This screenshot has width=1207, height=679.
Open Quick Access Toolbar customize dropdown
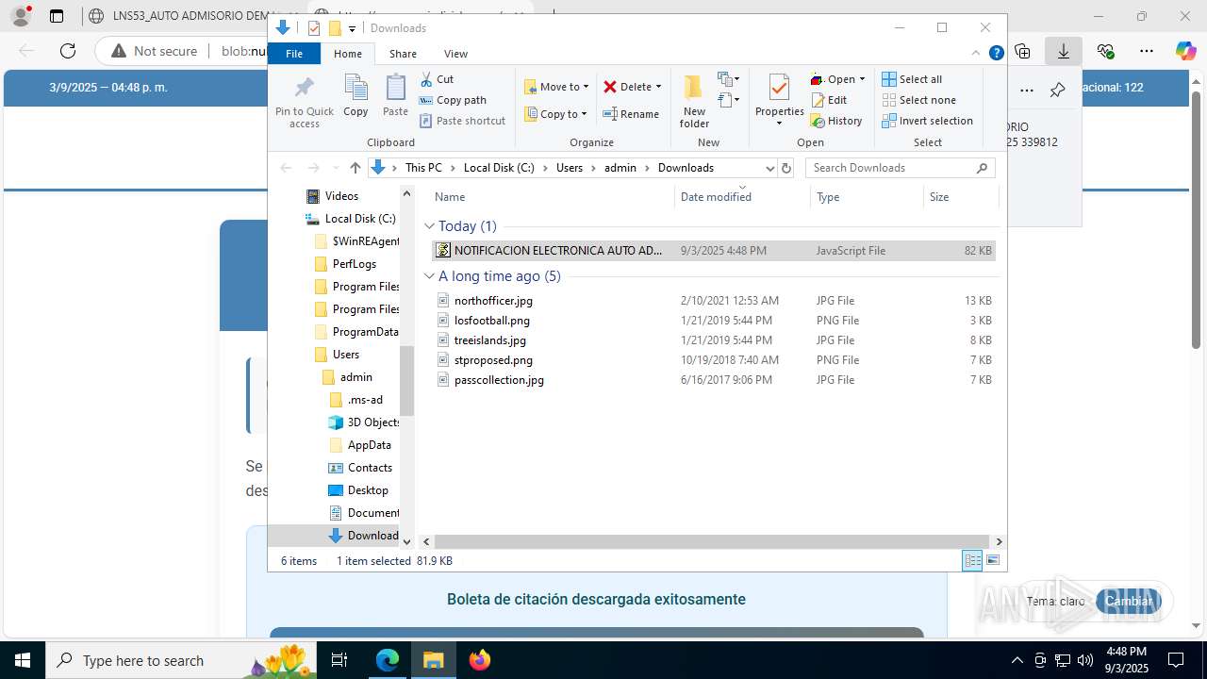[x=352, y=28]
